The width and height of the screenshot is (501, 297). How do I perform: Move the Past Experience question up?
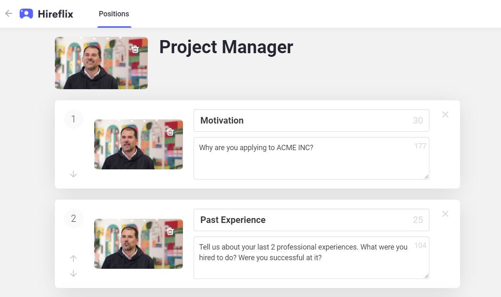pyautogui.click(x=73, y=259)
